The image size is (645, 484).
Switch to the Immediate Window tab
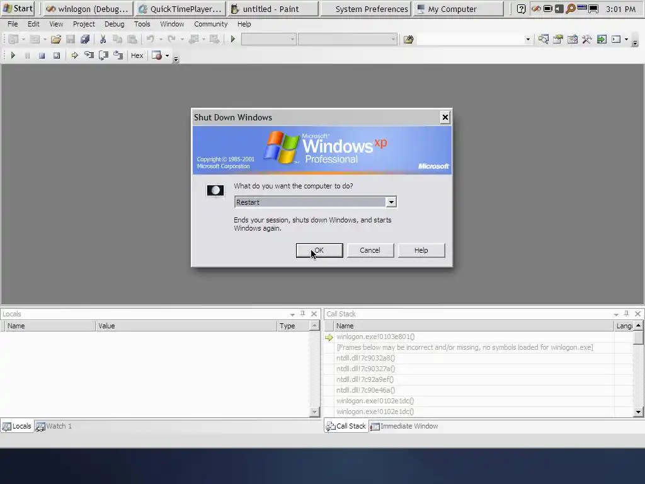click(x=404, y=426)
